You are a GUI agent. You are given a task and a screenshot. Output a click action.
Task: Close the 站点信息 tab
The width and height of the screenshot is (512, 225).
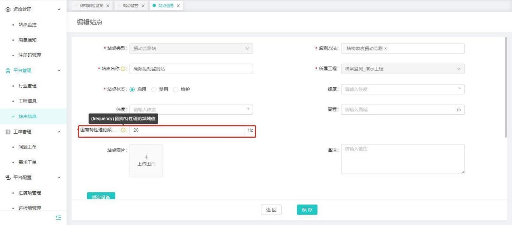178,5
